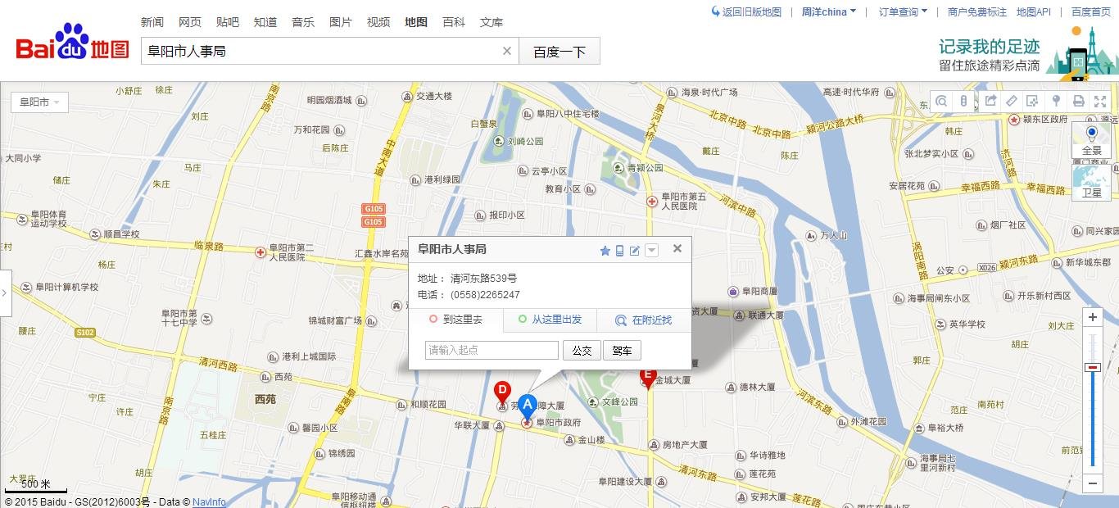The width and height of the screenshot is (1119, 508).
Task: Open the traffic conditions tool on the map toolbar
Action: tap(963, 102)
